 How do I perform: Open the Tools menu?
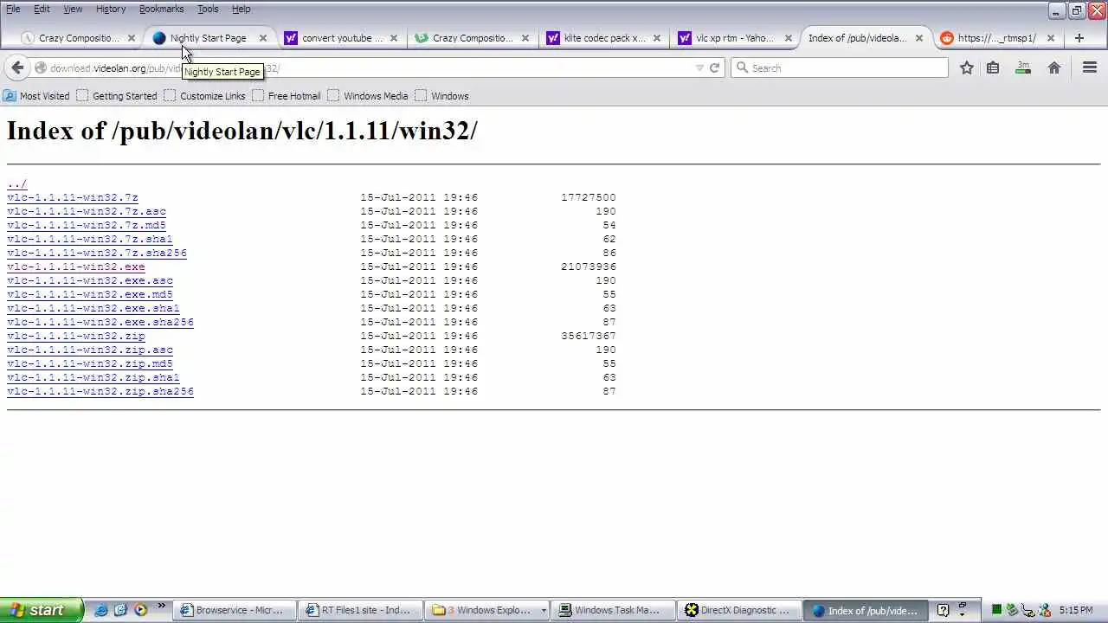click(208, 9)
